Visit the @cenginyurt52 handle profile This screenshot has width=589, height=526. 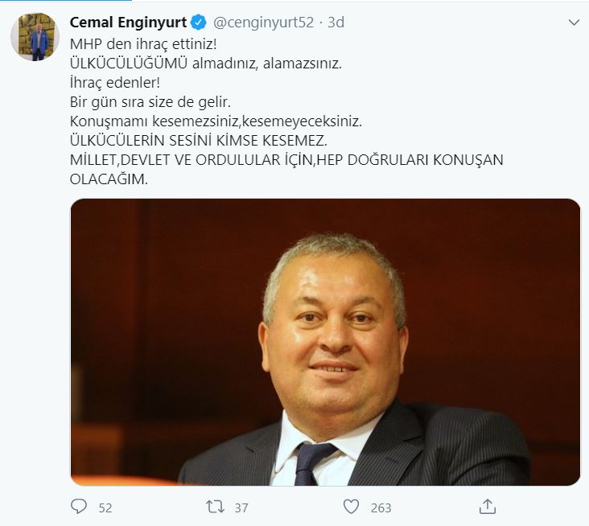263,23
